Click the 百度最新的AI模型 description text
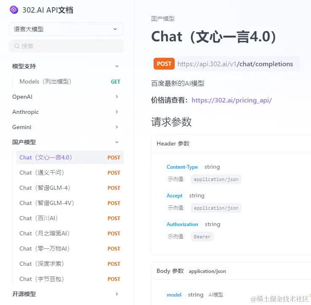 (x=178, y=83)
